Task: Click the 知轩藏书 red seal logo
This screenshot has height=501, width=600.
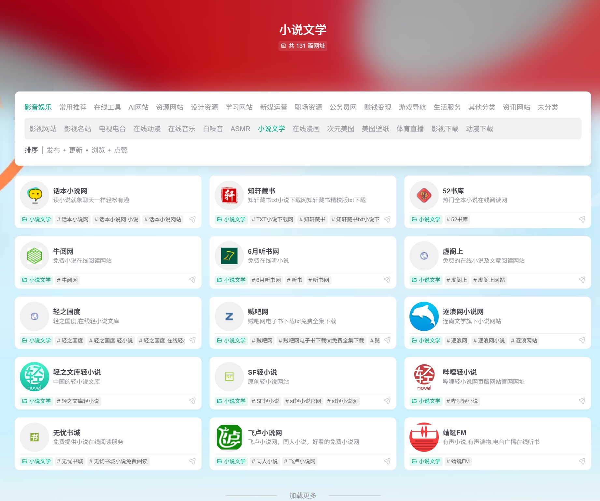Action: tap(229, 195)
